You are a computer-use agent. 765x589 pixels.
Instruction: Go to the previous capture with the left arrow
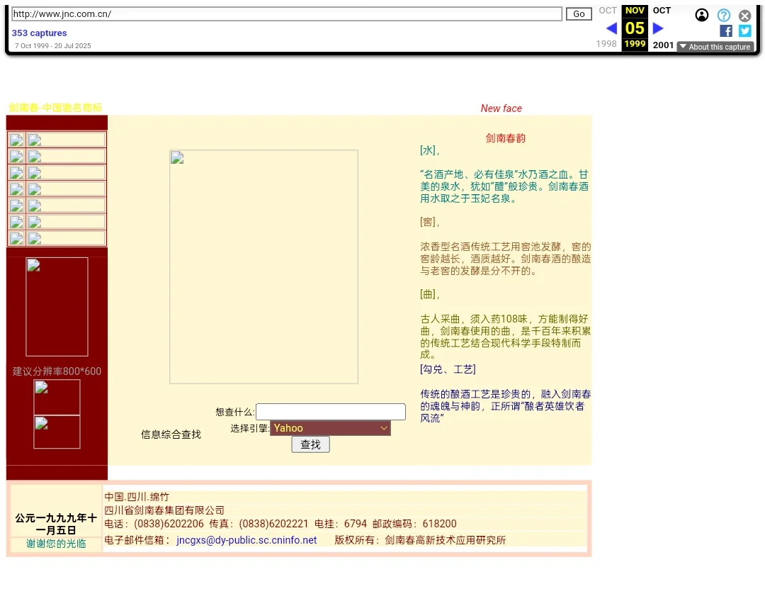pos(611,28)
